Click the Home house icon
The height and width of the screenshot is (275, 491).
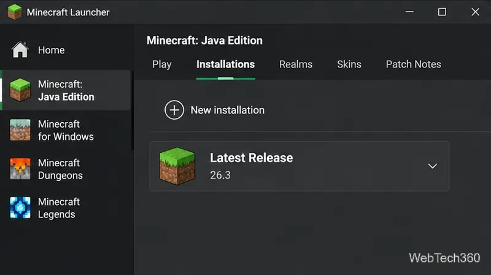point(20,50)
